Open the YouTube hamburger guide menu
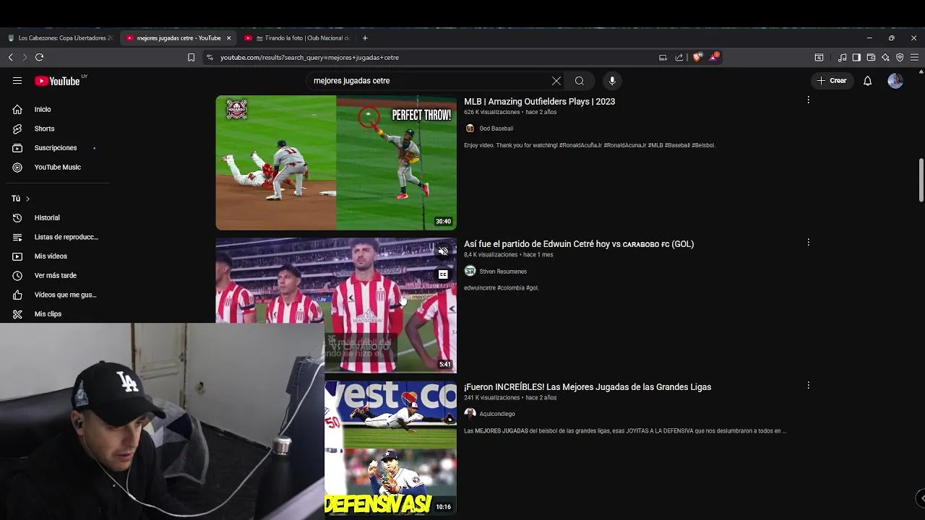925x520 pixels. pos(17,81)
